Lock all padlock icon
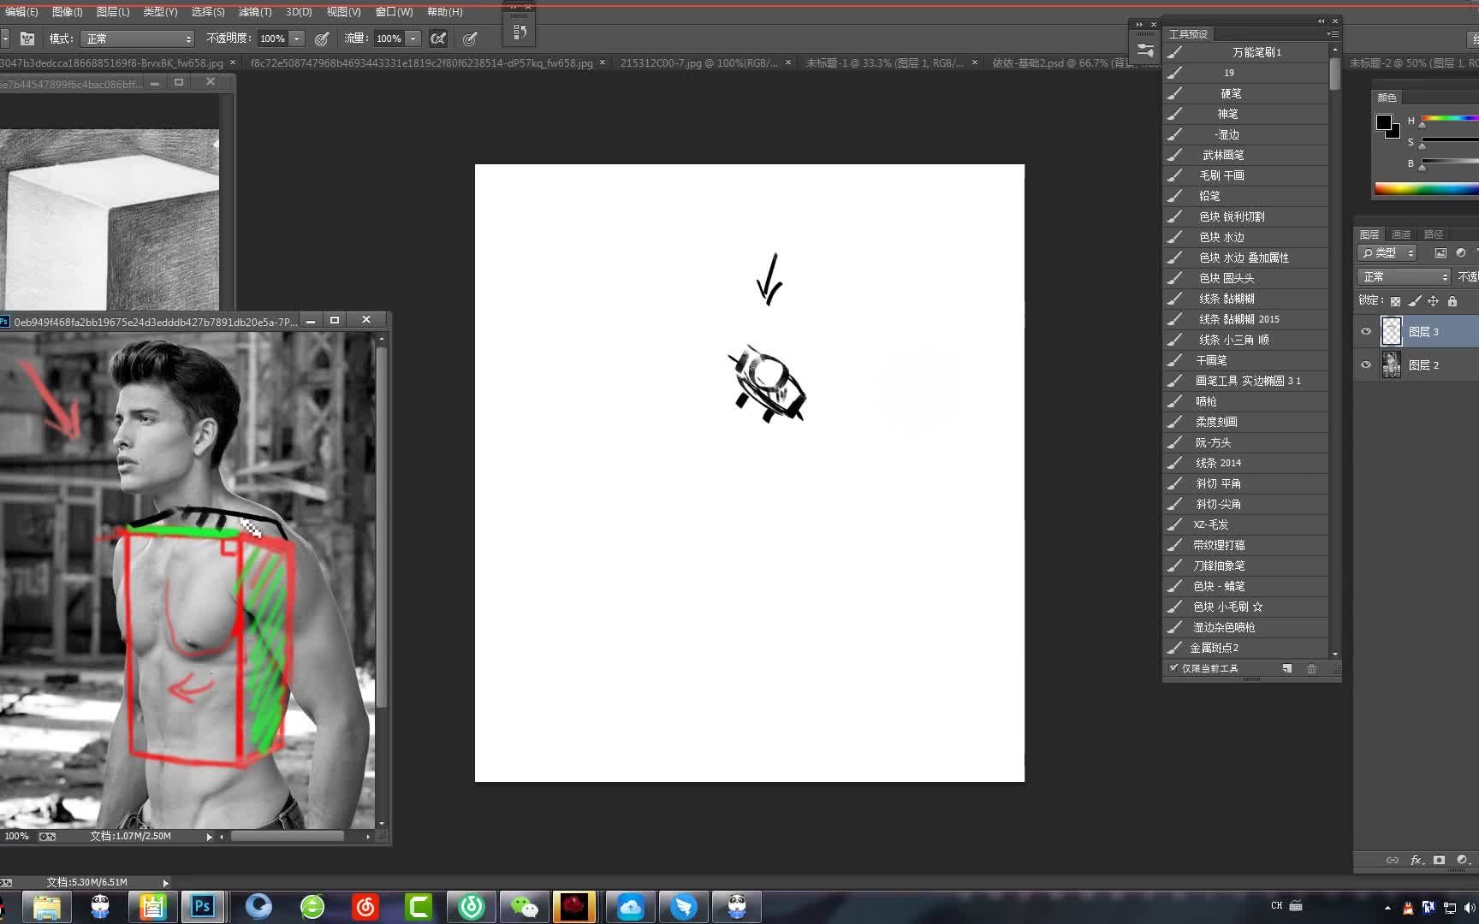This screenshot has height=924, width=1479. (1452, 301)
